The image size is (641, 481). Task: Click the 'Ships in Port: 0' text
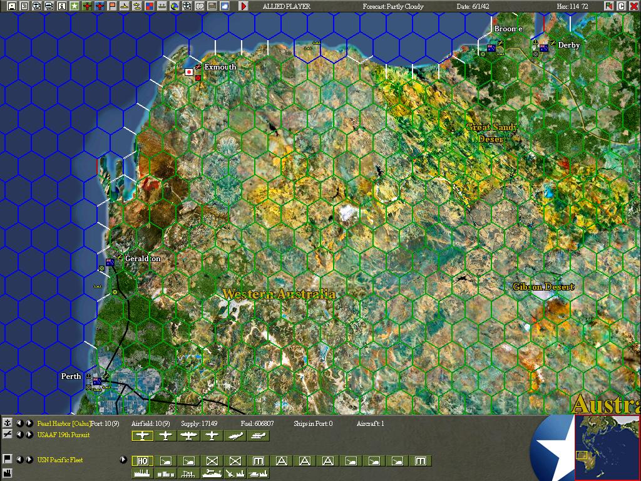click(313, 423)
